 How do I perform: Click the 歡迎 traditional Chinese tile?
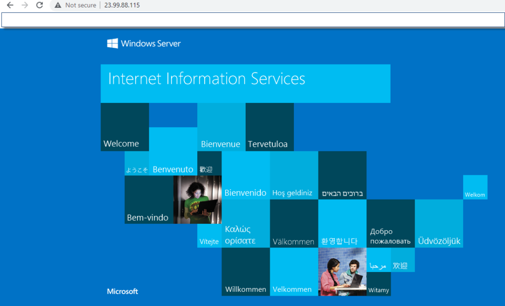tap(209, 164)
